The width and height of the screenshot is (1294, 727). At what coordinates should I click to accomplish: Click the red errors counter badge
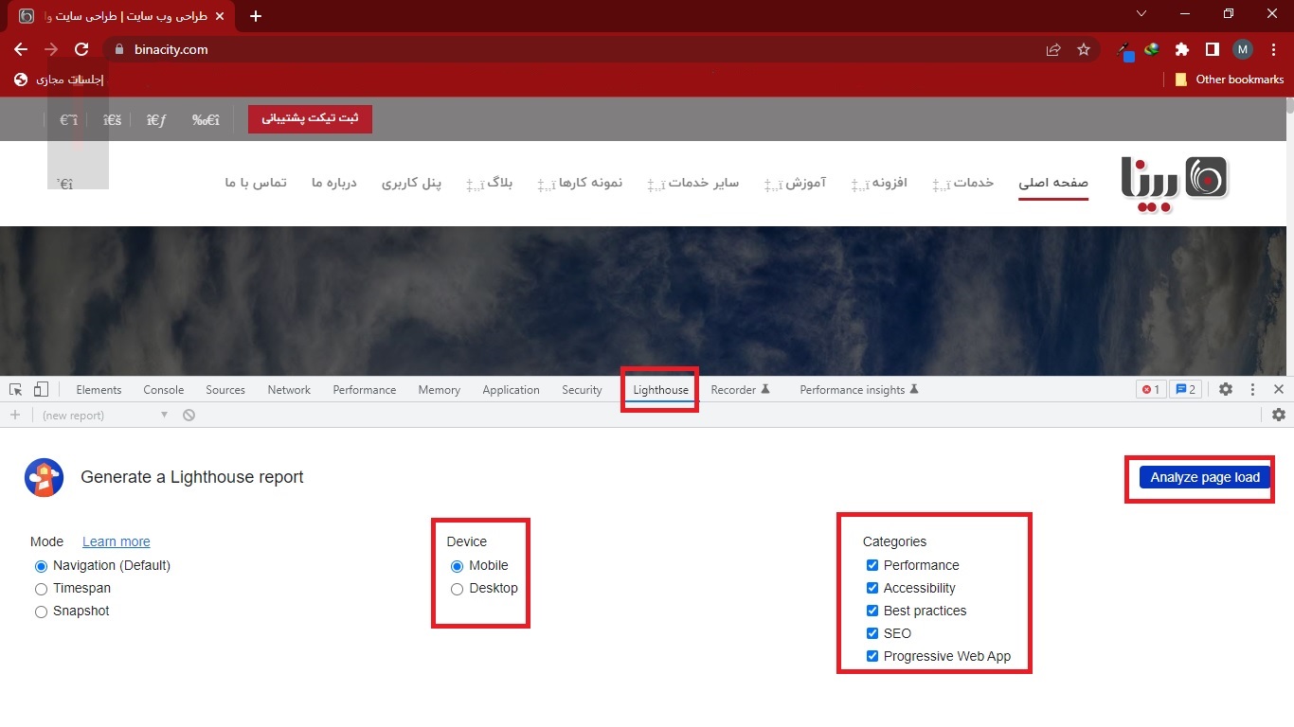pos(1151,390)
